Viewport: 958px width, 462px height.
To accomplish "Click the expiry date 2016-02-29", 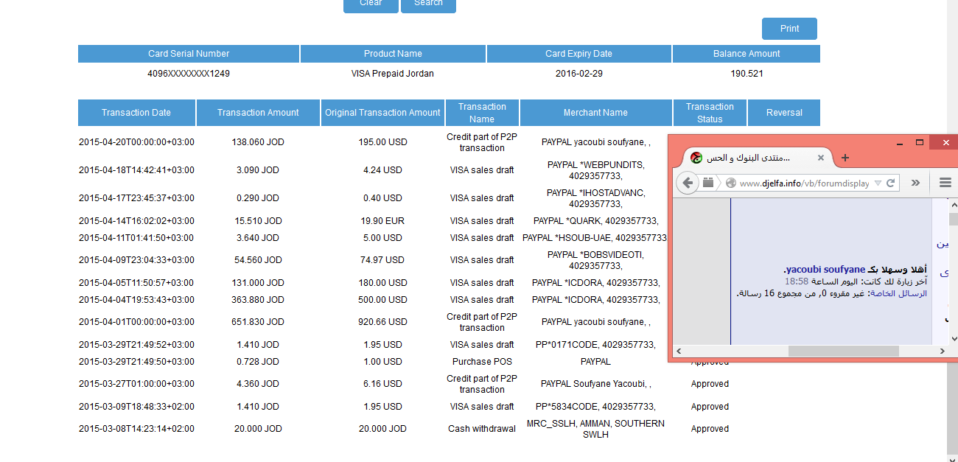I will click(578, 74).
